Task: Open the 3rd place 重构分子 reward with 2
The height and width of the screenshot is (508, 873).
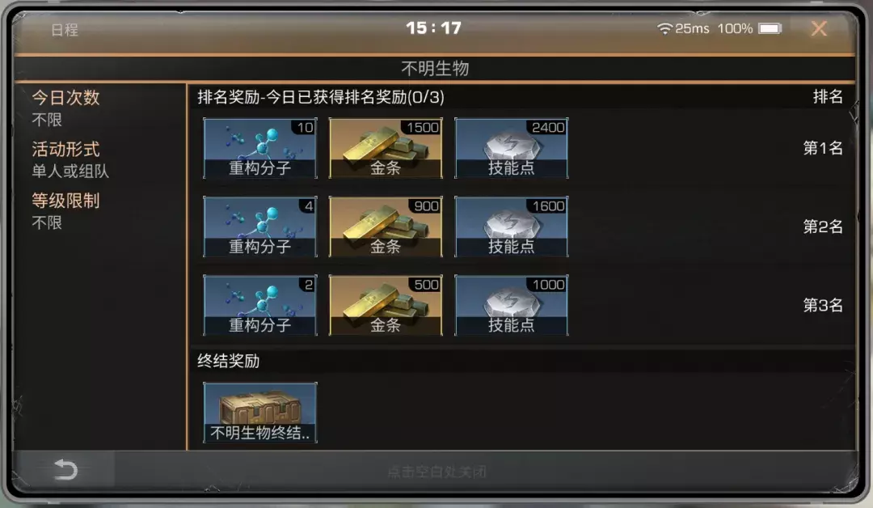Action: [x=260, y=305]
